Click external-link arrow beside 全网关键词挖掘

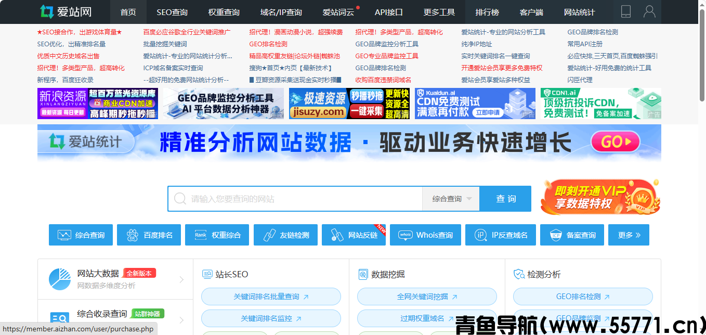(x=454, y=297)
